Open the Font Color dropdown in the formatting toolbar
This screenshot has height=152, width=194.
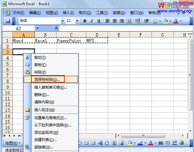(x=181, y=21)
